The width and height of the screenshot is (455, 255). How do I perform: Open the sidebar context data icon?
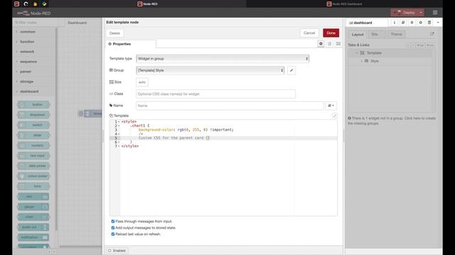[429, 23]
